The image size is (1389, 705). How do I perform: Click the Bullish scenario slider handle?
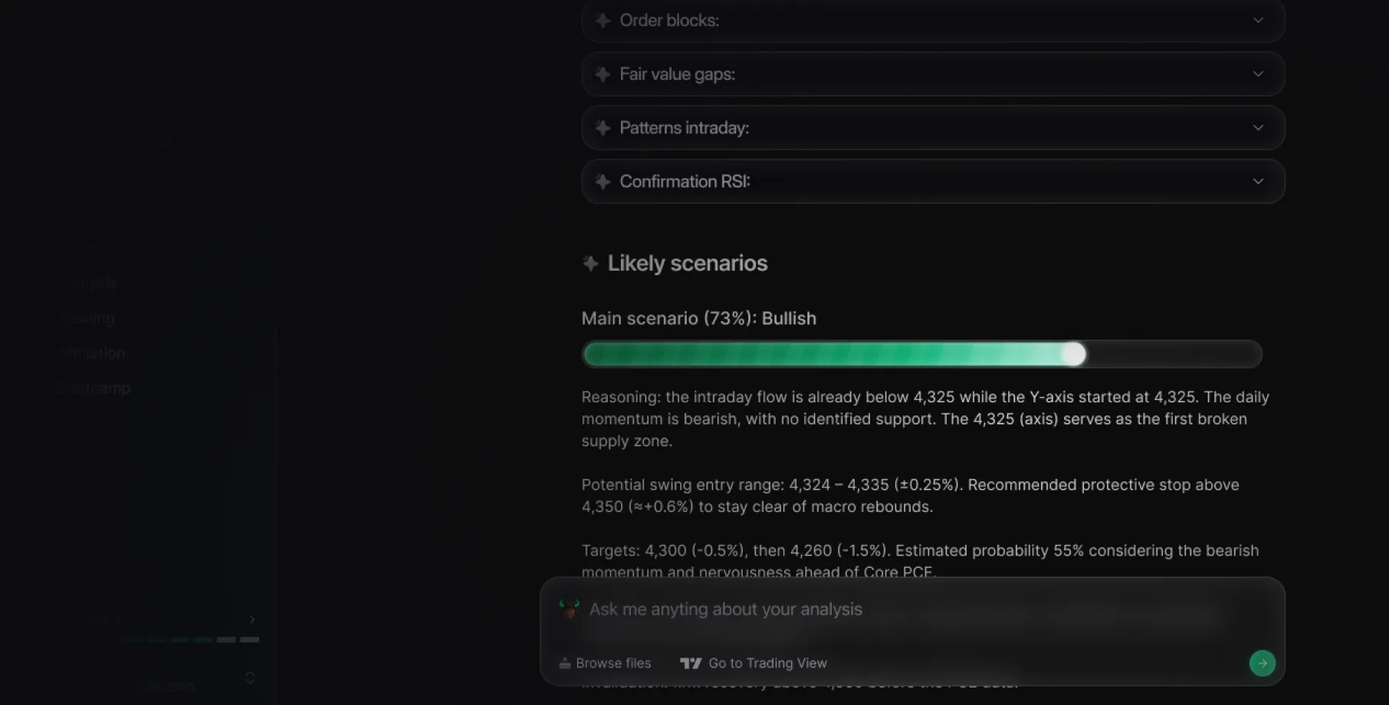[x=1074, y=354]
